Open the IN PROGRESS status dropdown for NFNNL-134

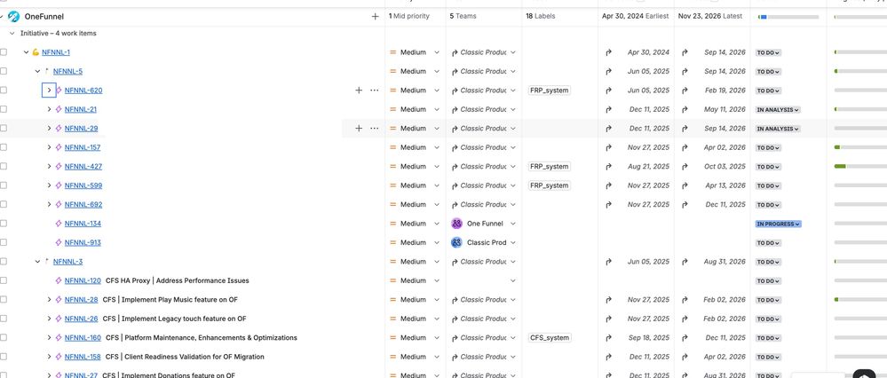pyautogui.click(x=779, y=224)
